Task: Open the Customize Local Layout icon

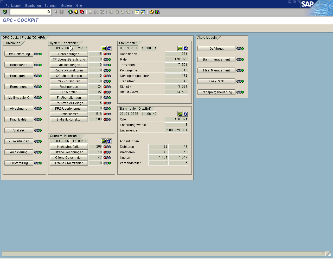Action: (157, 12)
